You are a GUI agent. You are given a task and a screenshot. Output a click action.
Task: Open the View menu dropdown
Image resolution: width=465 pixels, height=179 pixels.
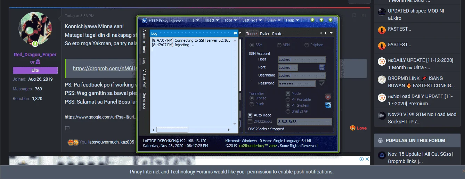point(274,20)
